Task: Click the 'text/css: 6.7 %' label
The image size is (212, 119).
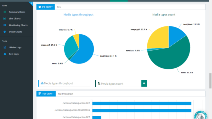Action: [x=66, y=30]
